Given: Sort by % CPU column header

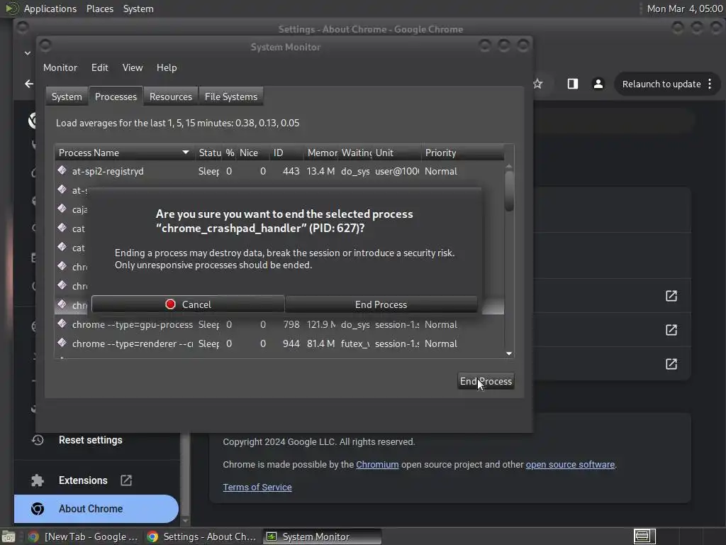Looking at the screenshot, I should [x=230, y=153].
